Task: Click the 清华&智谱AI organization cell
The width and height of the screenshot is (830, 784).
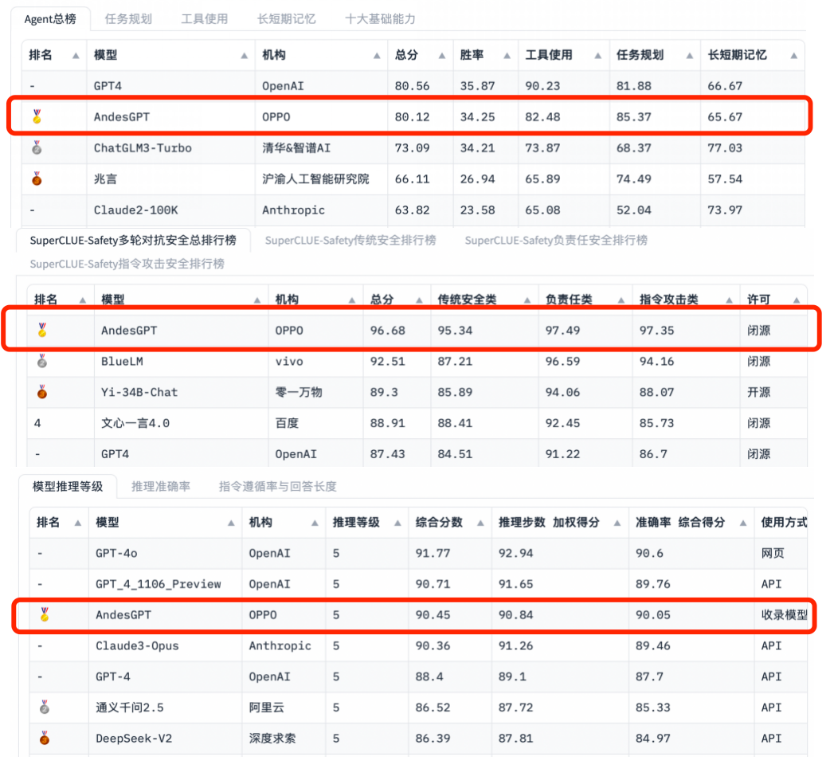Action: tap(296, 147)
